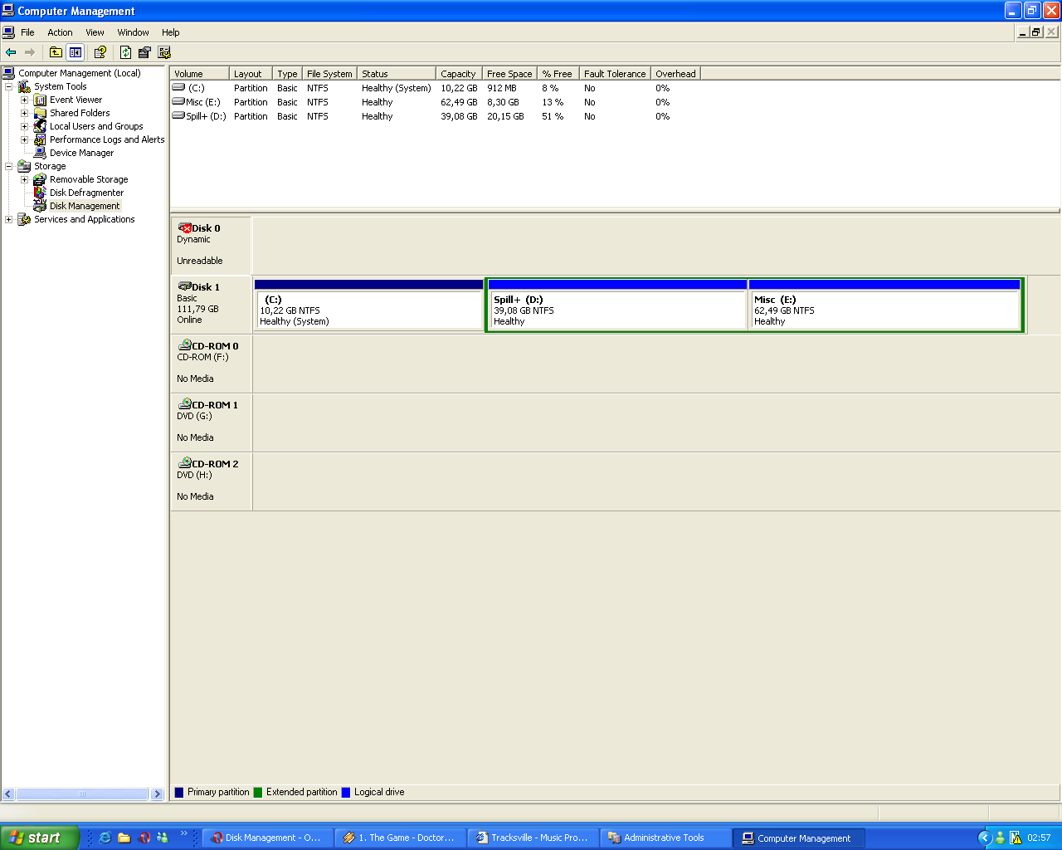Click the Help question mark toolbar icon
Viewport: 1062px width, 850px height.
coord(100,52)
